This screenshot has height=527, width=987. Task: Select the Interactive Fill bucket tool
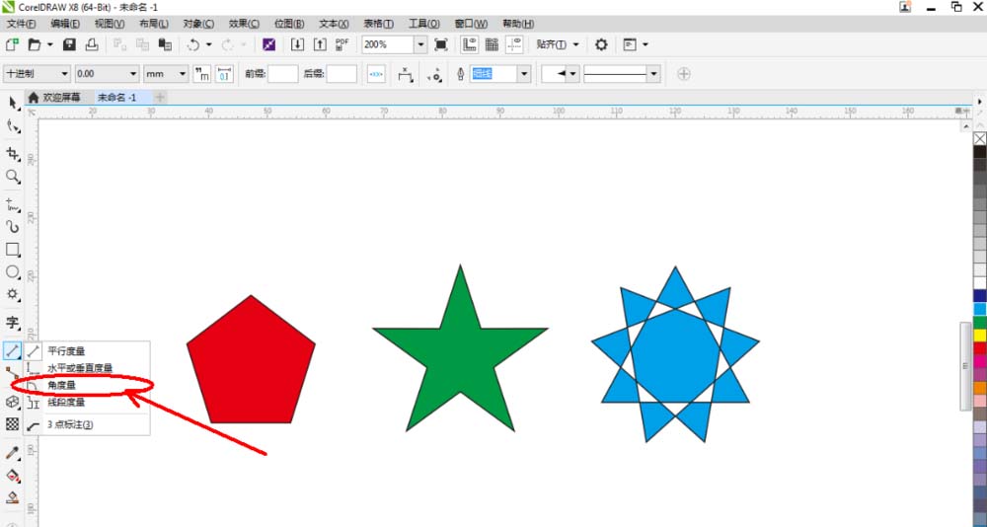coord(13,475)
